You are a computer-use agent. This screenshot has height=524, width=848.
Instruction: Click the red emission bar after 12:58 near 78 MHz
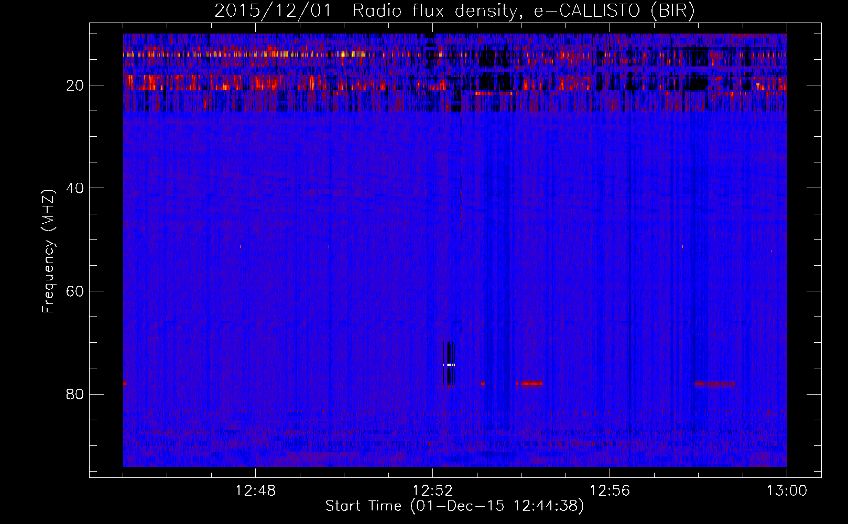[x=714, y=384]
